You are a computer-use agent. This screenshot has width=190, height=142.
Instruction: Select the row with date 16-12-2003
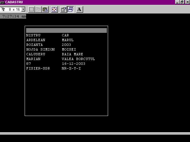coord(56,64)
